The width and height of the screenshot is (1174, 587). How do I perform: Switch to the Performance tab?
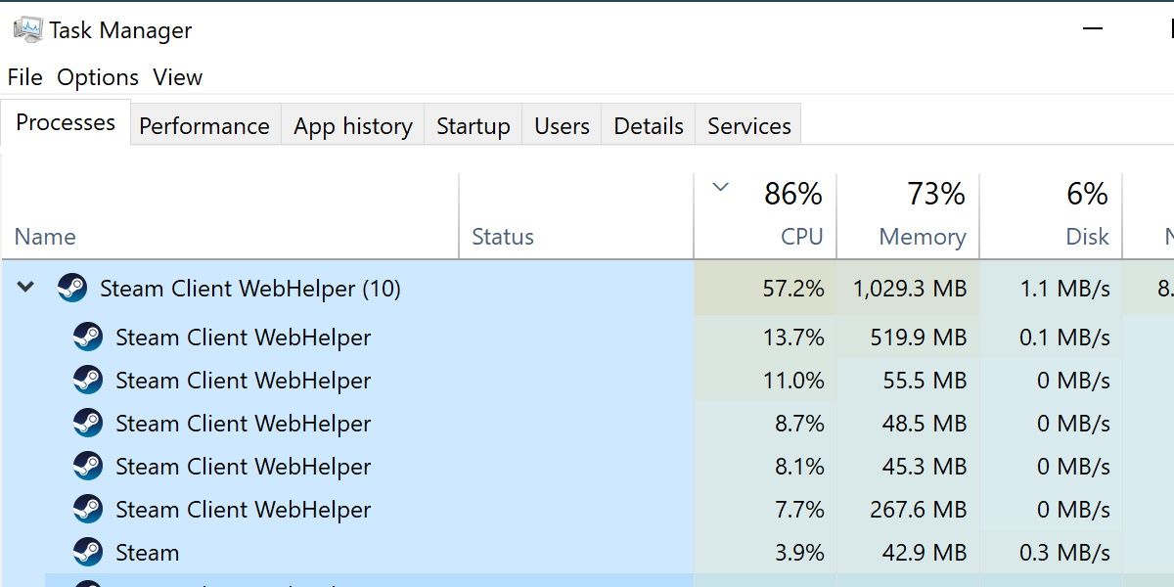pyautogui.click(x=203, y=125)
